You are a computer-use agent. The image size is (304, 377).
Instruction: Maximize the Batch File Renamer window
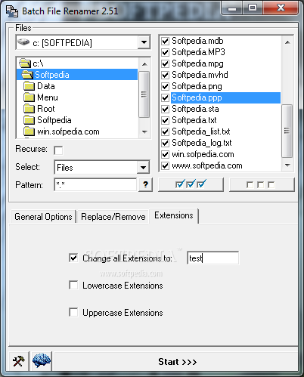tap(253, 8)
